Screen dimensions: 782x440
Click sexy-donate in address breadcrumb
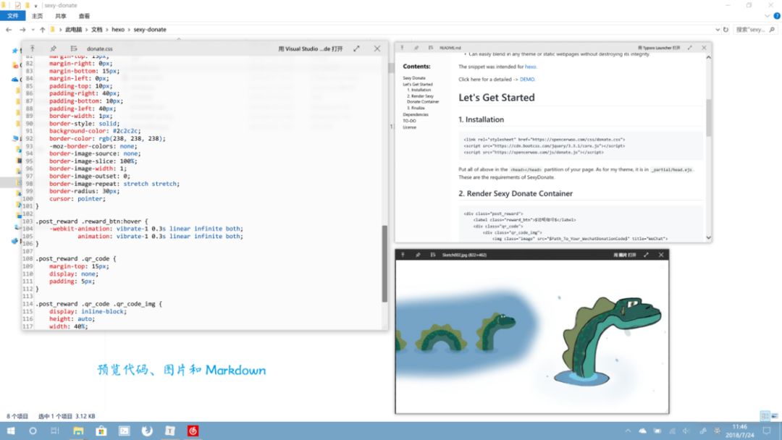click(150, 30)
